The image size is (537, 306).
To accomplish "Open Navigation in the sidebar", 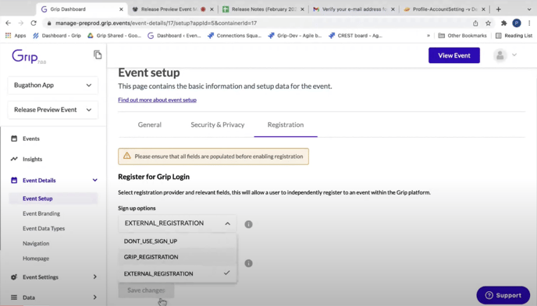I will pos(36,244).
